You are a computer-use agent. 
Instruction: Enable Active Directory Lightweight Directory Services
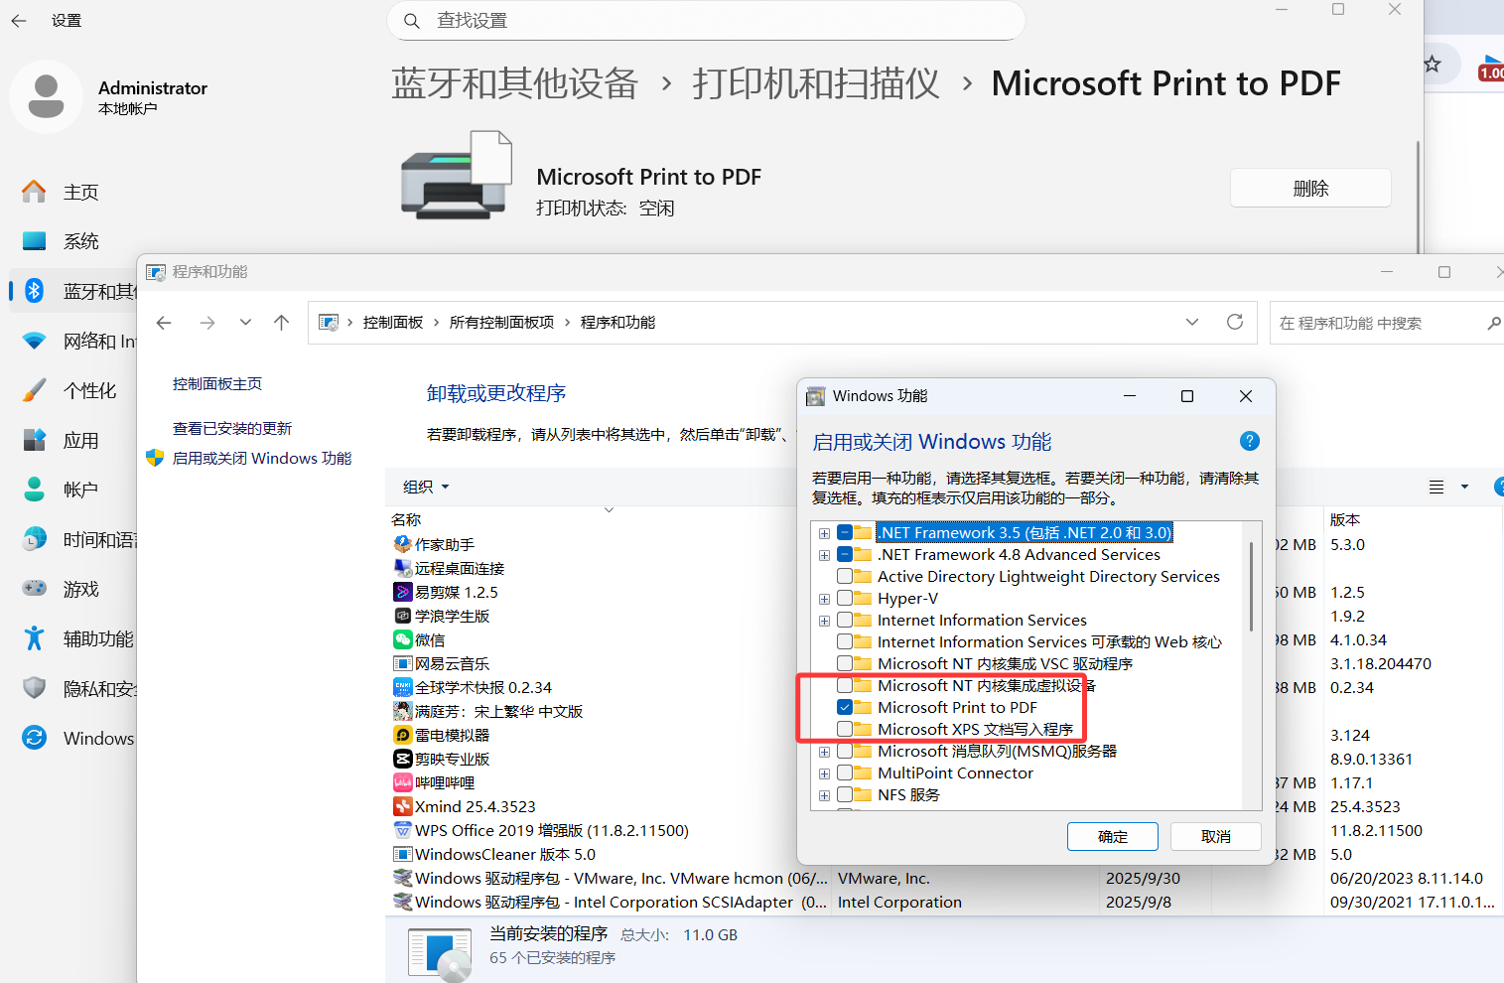click(845, 576)
